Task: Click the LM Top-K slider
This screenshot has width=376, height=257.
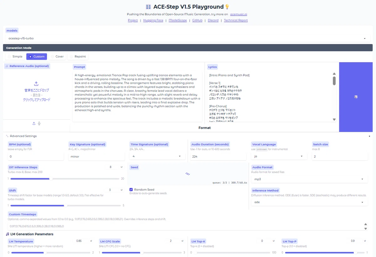Action: [x=232, y=253]
